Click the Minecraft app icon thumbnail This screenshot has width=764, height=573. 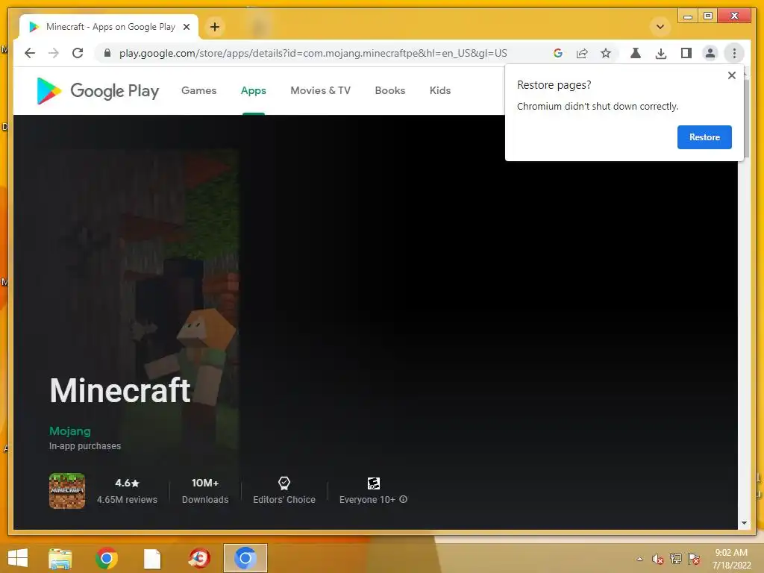tap(67, 491)
